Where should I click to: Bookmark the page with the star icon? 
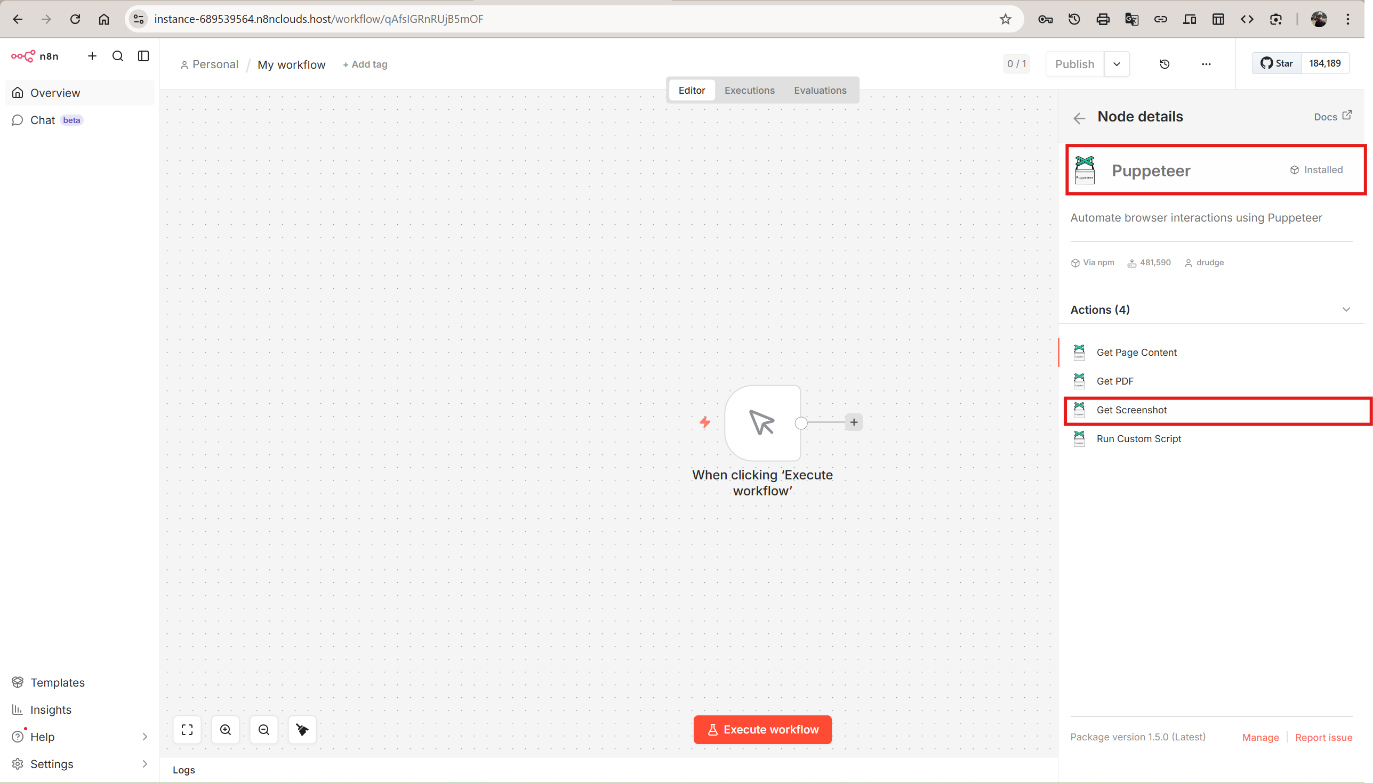(x=1005, y=19)
